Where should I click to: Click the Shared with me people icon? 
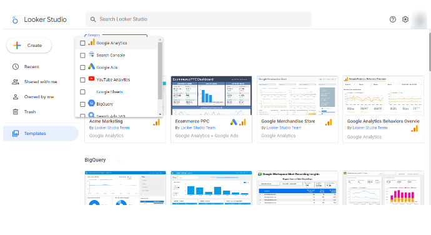point(16,82)
